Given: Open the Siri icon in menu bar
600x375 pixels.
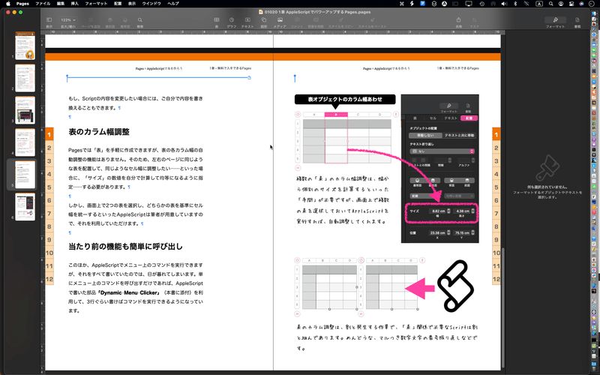Looking at the screenshot, I should click(x=582, y=4).
